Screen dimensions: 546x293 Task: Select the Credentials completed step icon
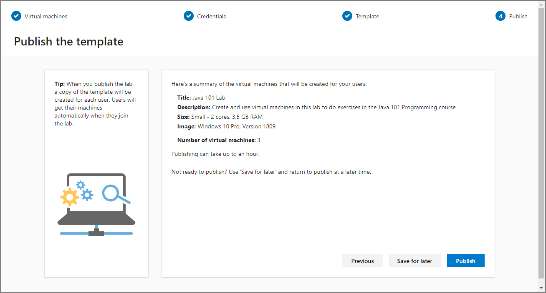[189, 16]
